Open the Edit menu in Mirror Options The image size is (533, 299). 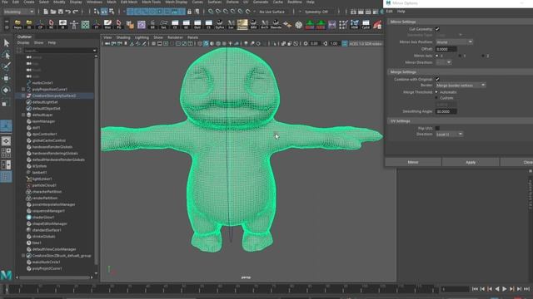[x=389, y=11]
